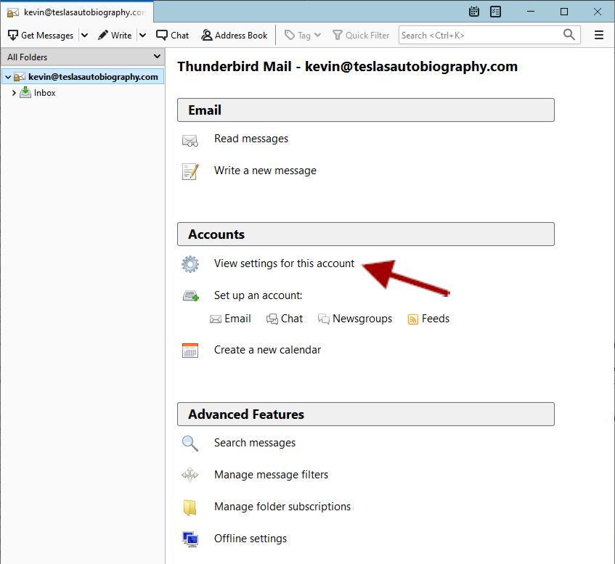The height and width of the screenshot is (564, 615).
Task: Minimize the Thunderbird window
Action: (530, 12)
